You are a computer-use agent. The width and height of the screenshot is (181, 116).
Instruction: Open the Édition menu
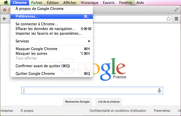click(x=53, y=3)
